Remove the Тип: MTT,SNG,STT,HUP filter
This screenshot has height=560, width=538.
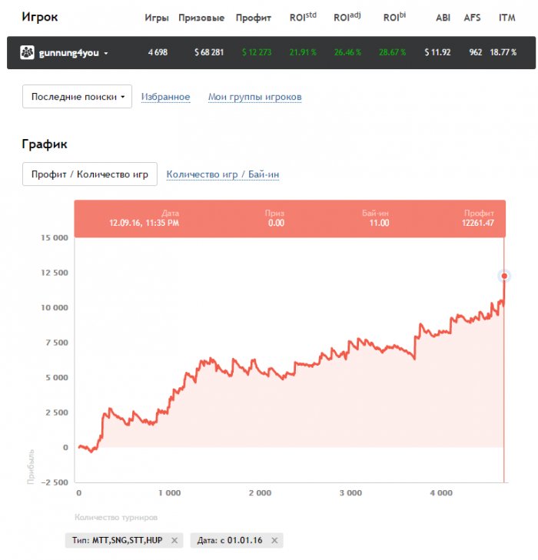click(174, 540)
